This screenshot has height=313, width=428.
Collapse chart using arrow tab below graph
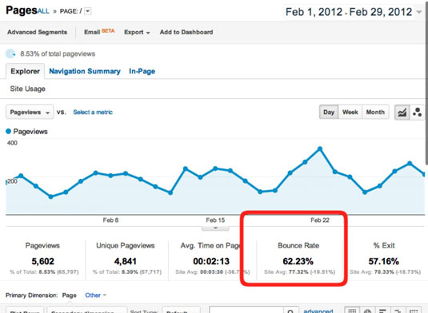coord(215,228)
